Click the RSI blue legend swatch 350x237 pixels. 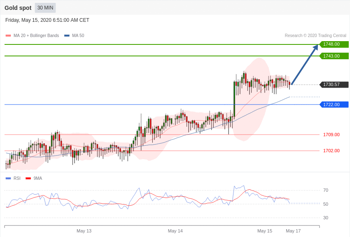(x=8, y=178)
